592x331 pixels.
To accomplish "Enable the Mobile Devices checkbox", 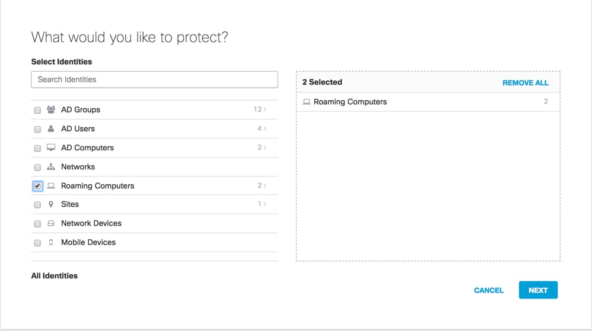I will click(37, 243).
